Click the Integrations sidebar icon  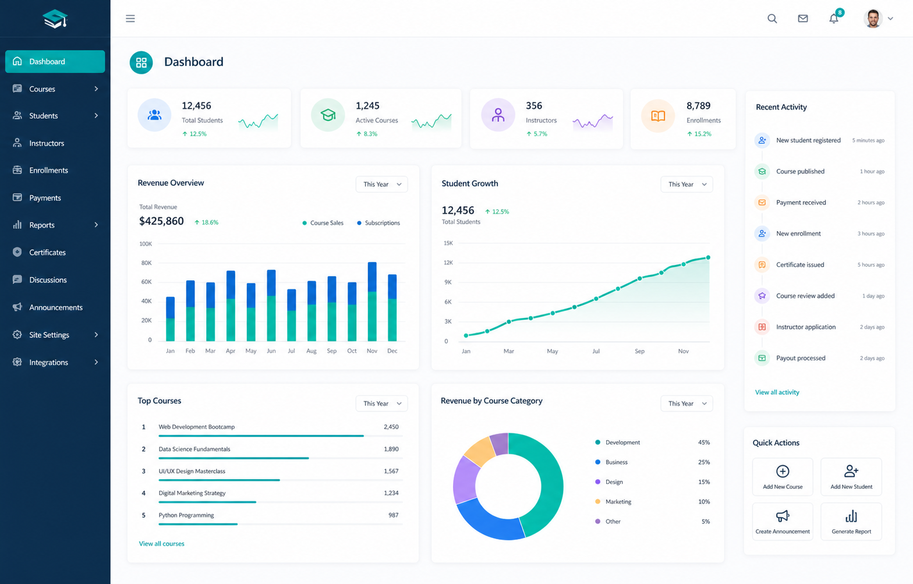(x=17, y=362)
